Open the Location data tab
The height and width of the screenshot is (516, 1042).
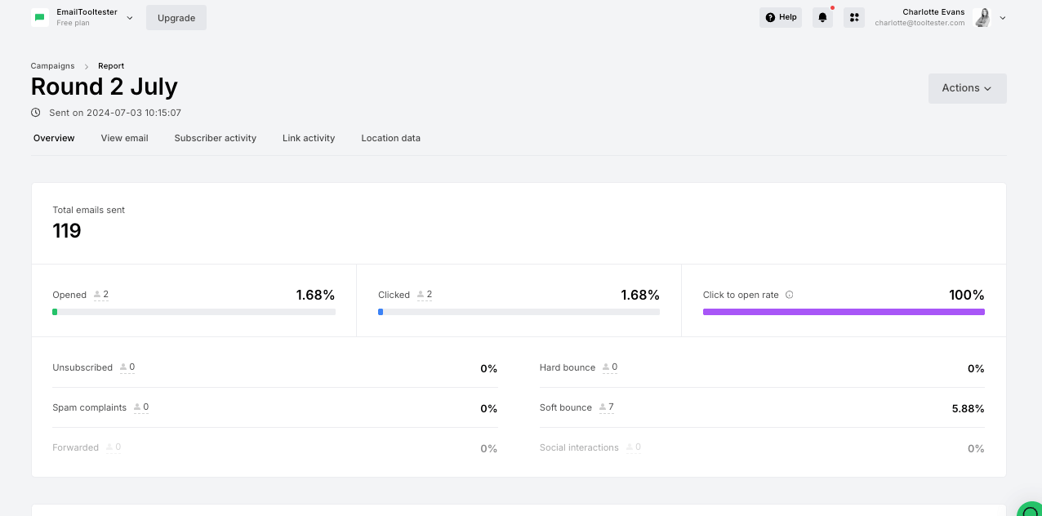[x=391, y=138]
